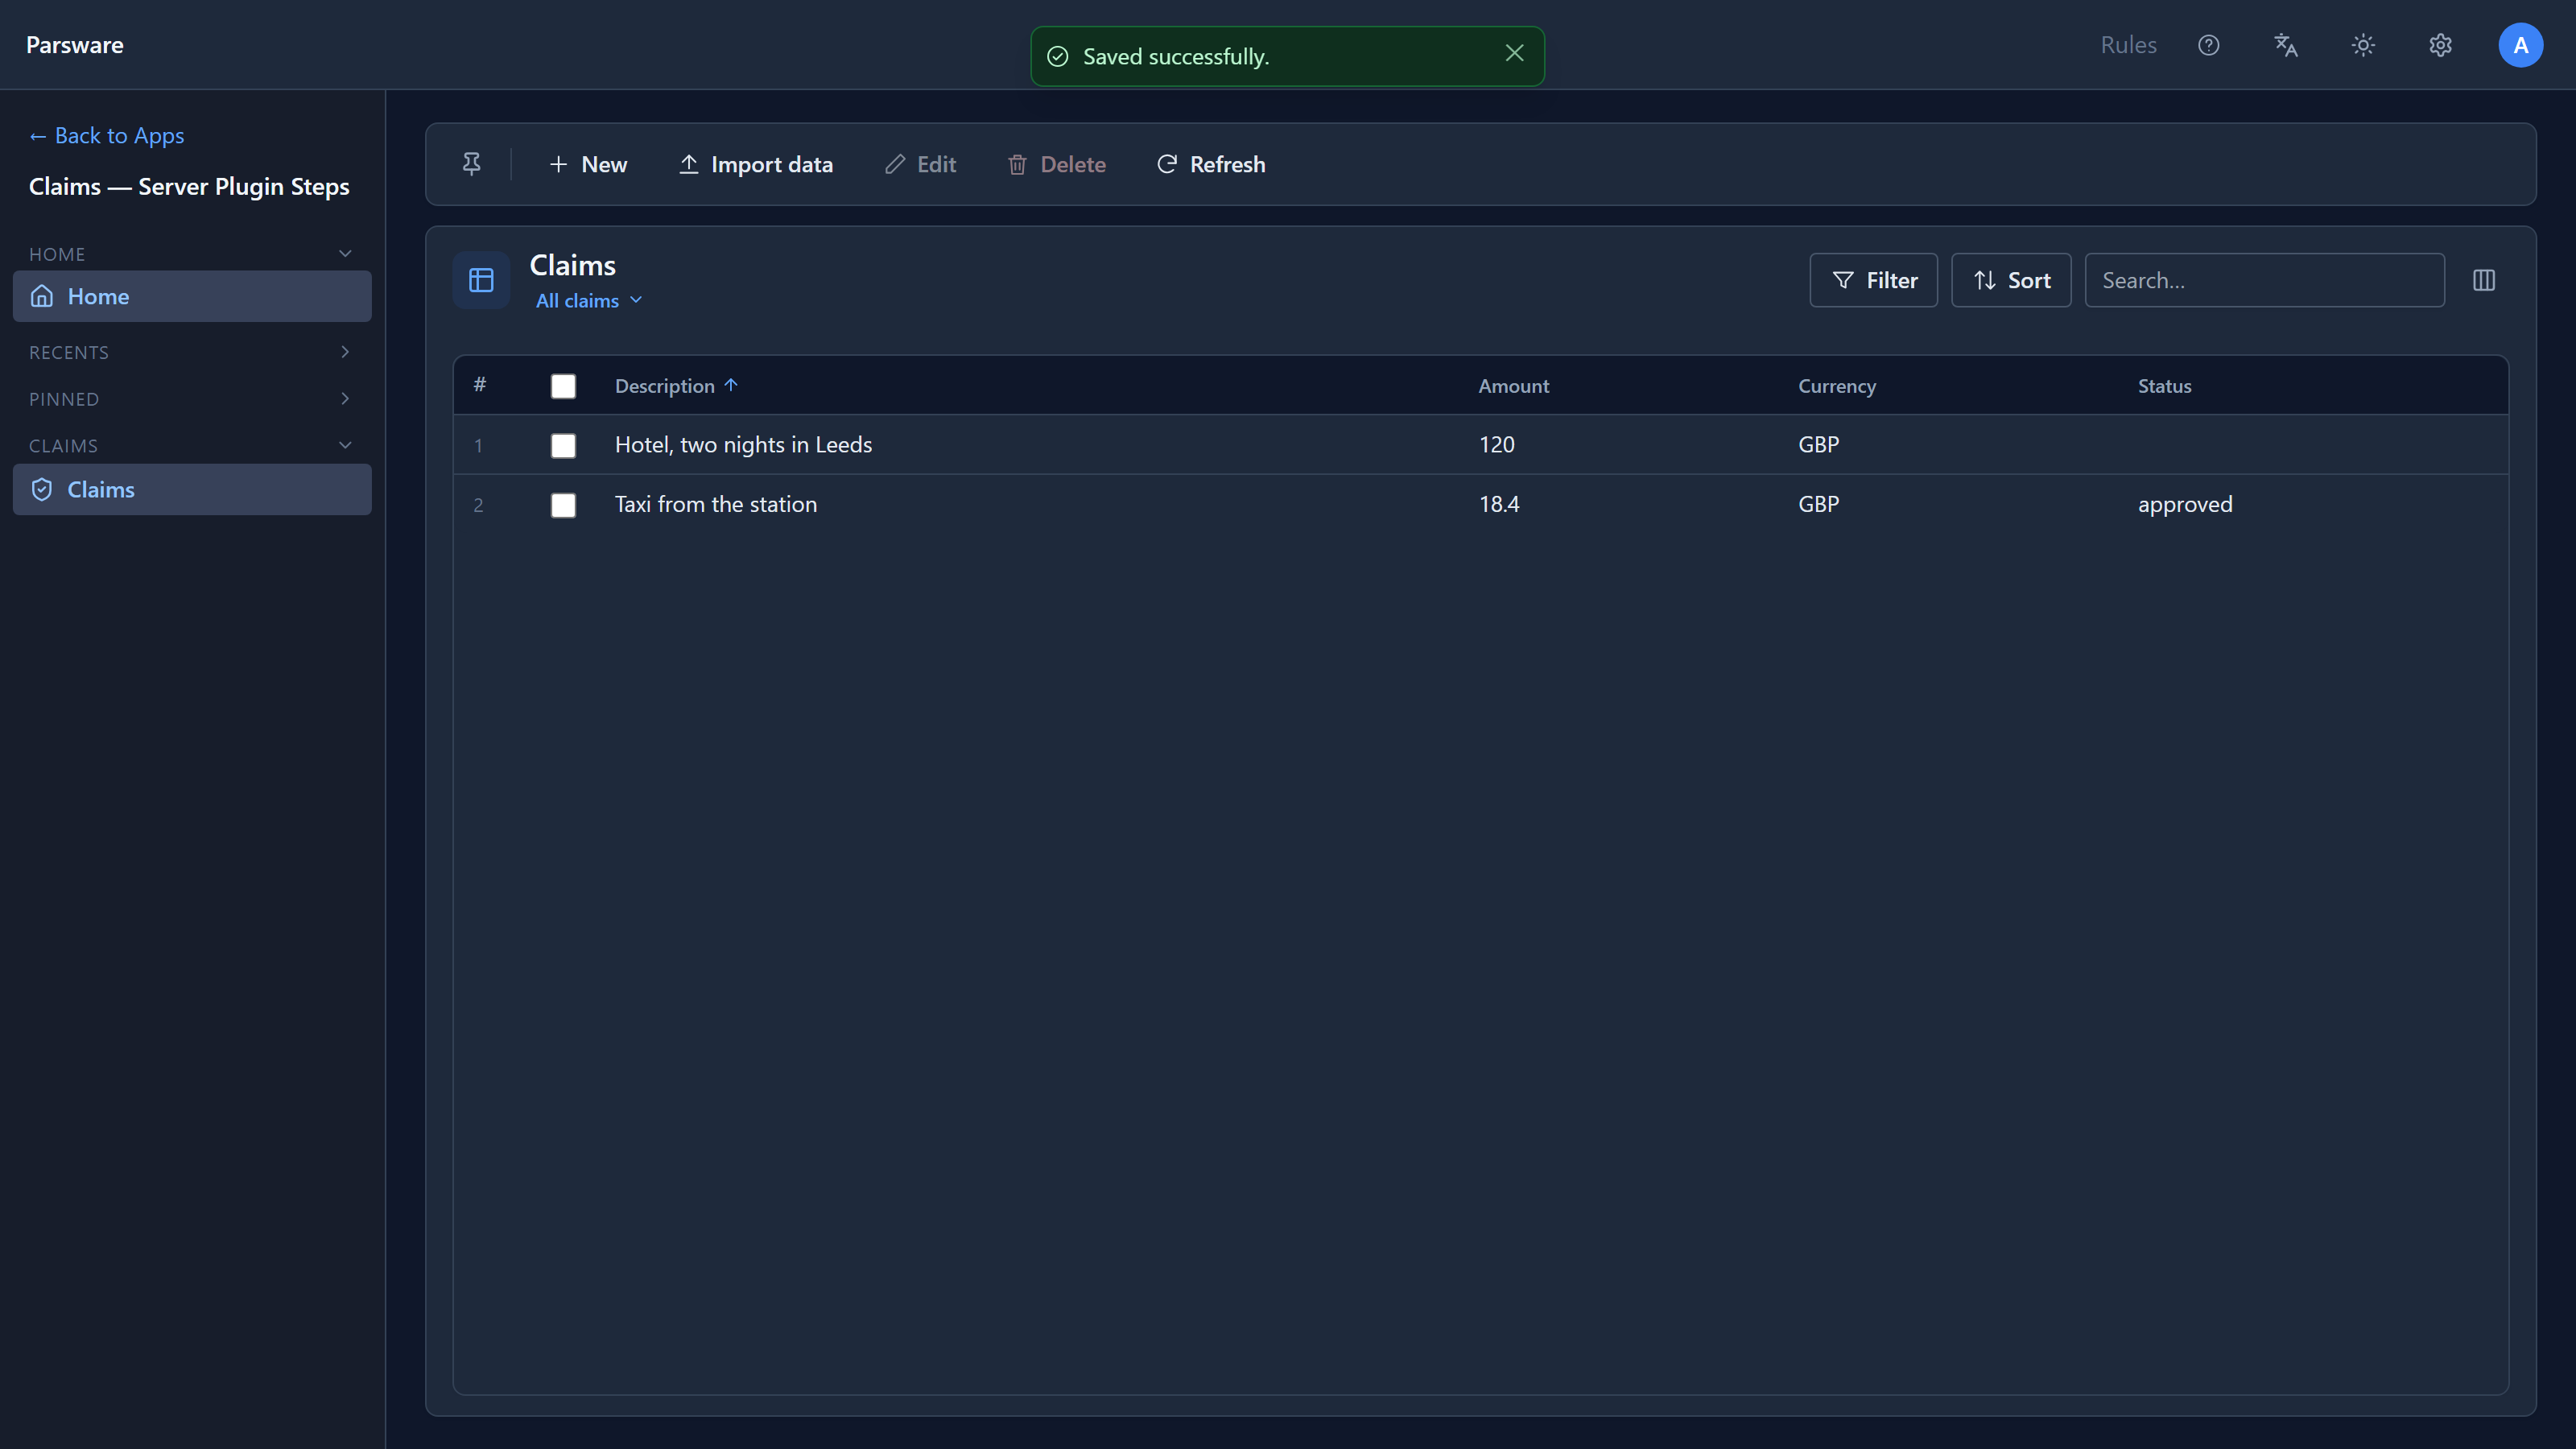
Task: Refresh the claims list
Action: (x=1211, y=164)
